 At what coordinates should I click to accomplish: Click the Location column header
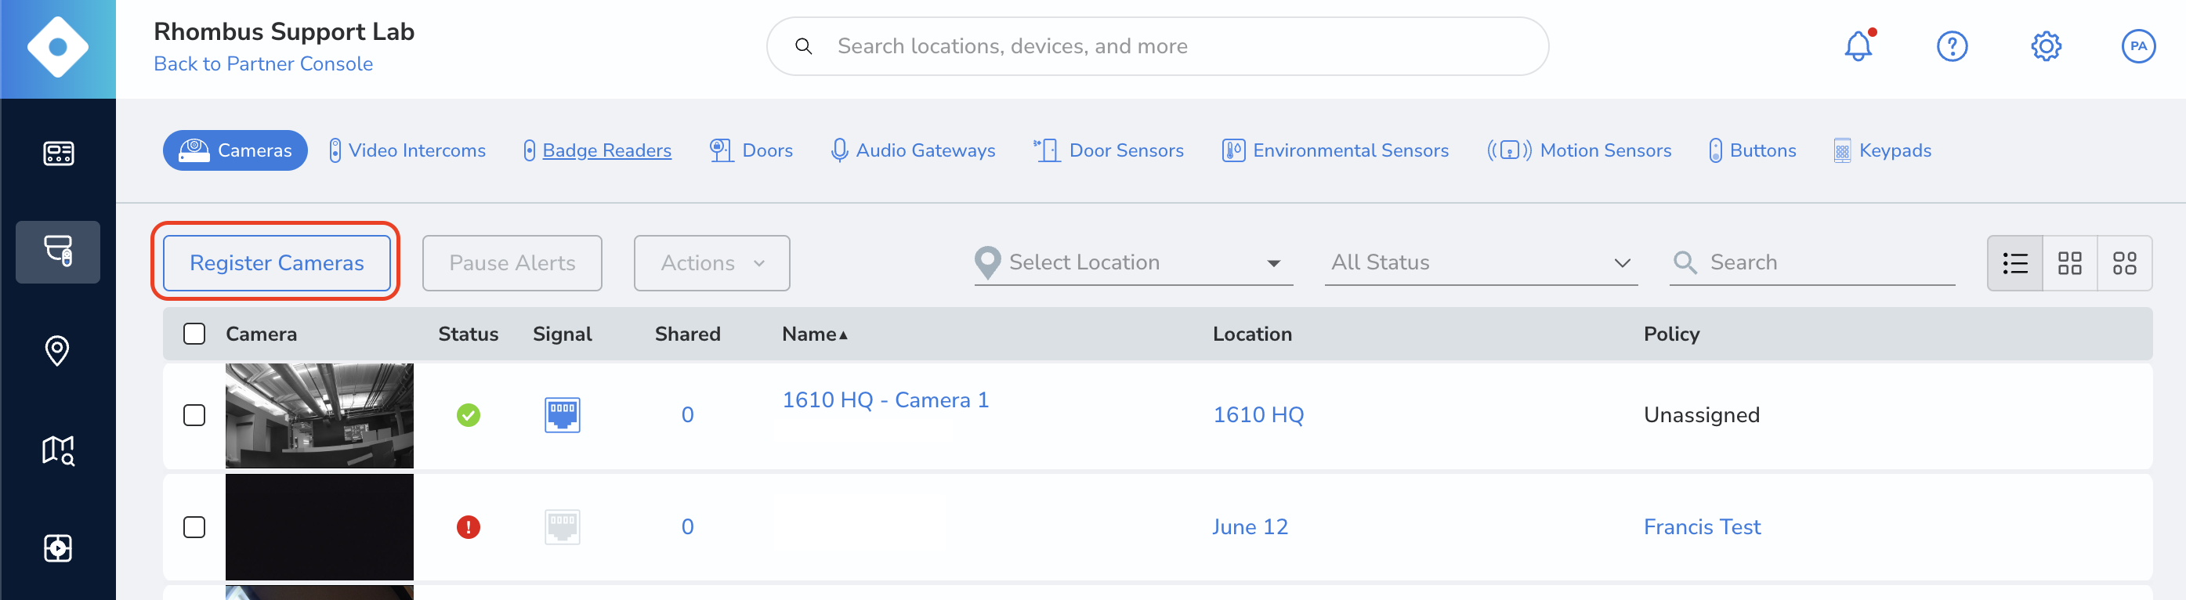pos(1252,334)
